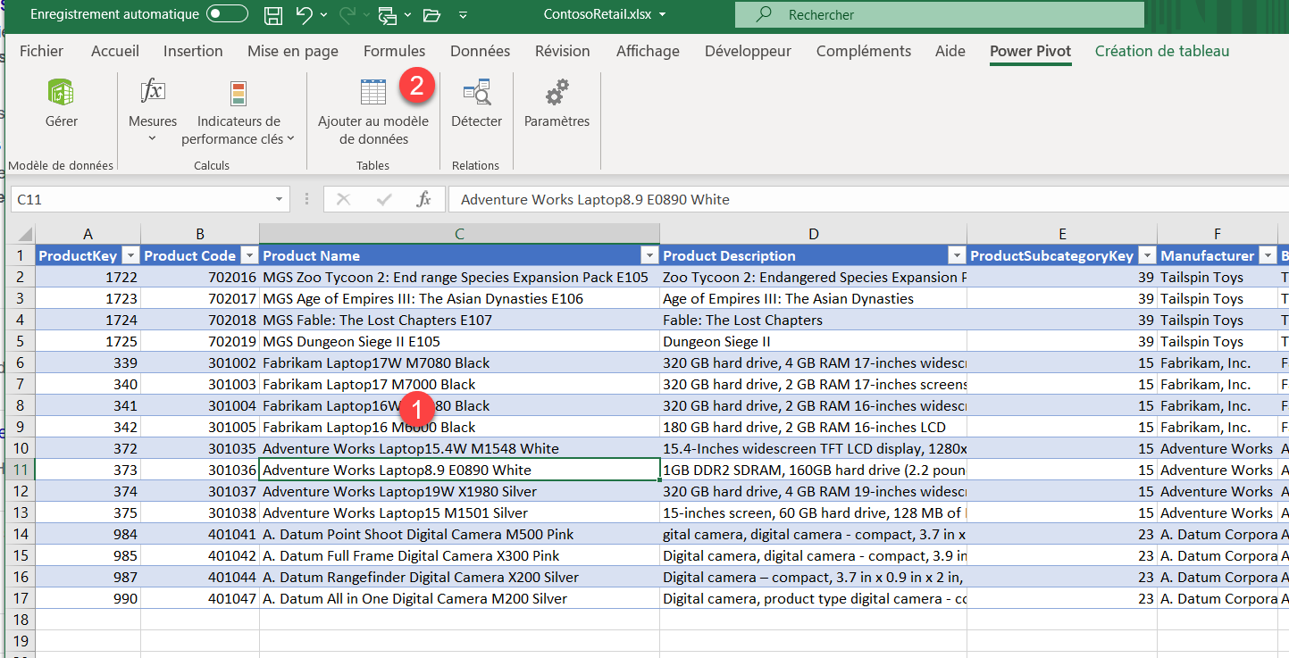Open the Affichage tab

(x=648, y=51)
